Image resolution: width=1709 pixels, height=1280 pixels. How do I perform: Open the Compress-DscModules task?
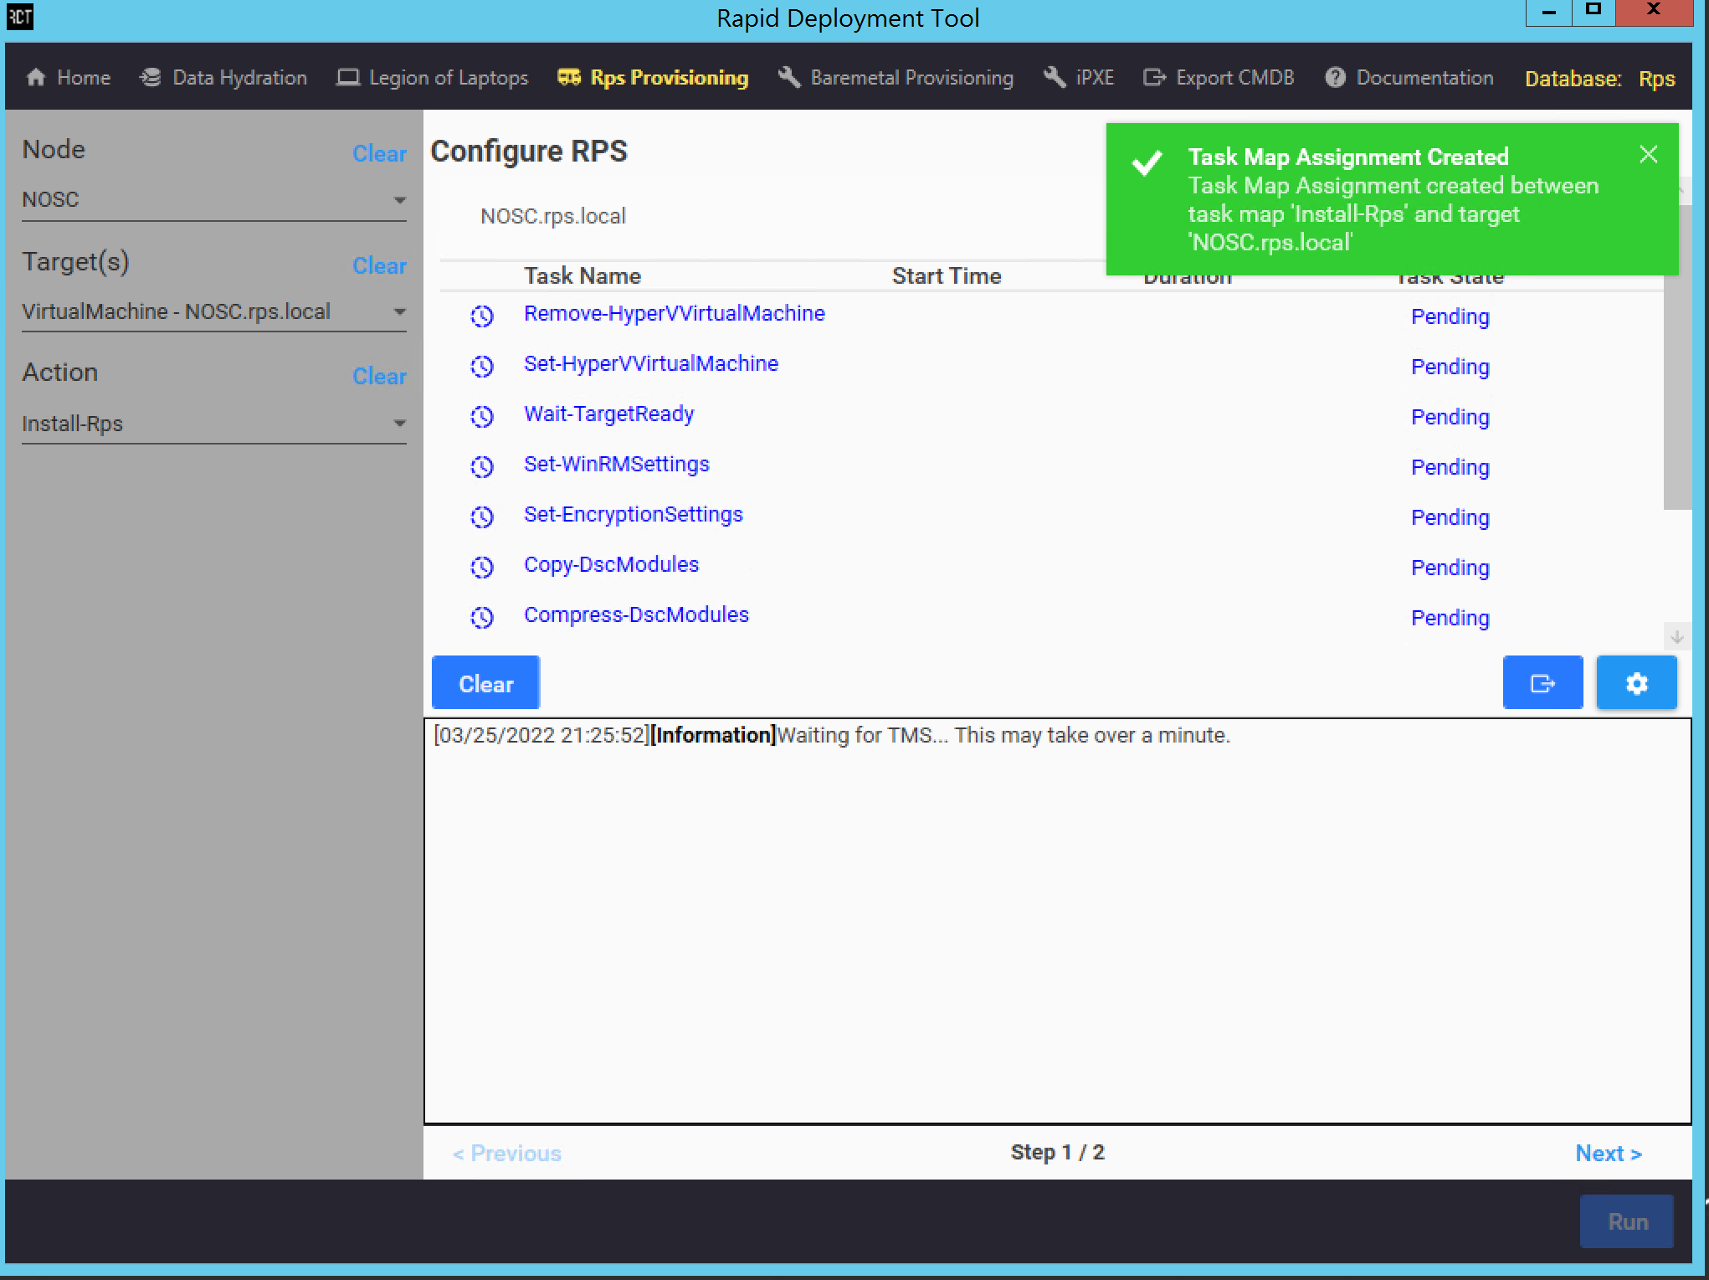click(x=637, y=614)
